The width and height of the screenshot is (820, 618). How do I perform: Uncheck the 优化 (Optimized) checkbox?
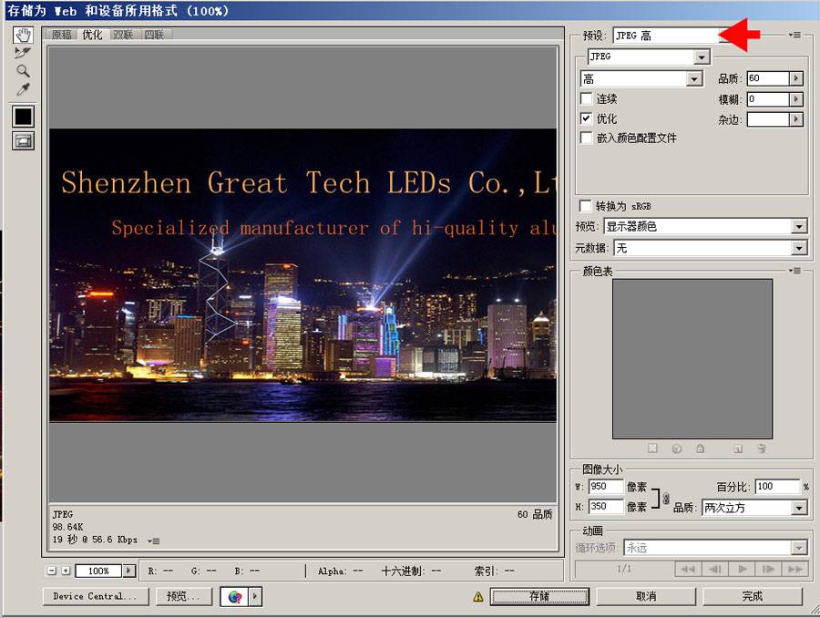coord(587,118)
